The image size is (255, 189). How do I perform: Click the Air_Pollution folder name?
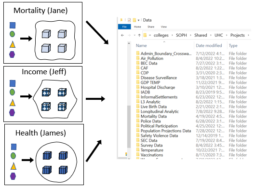click(152, 58)
